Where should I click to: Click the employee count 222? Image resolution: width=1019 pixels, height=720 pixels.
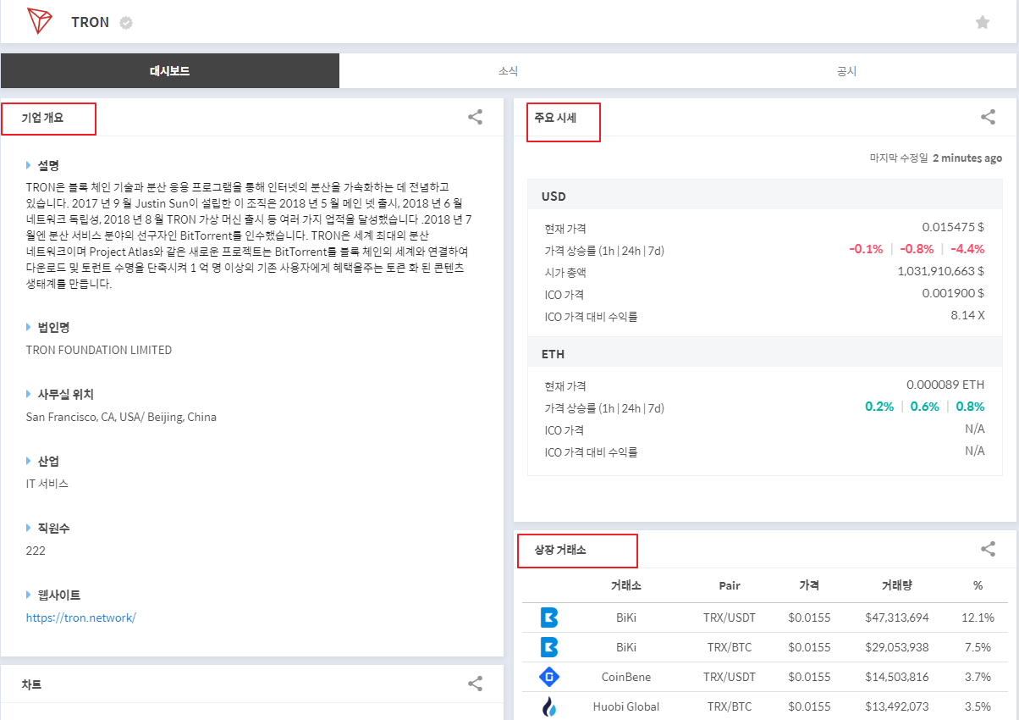click(36, 551)
